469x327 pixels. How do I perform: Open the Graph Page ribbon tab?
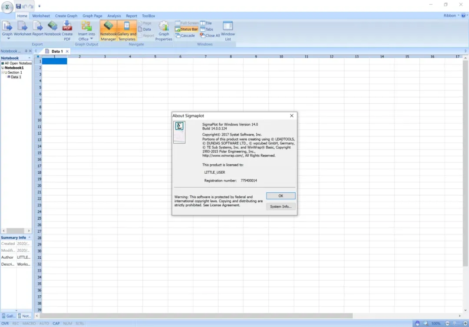point(92,16)
